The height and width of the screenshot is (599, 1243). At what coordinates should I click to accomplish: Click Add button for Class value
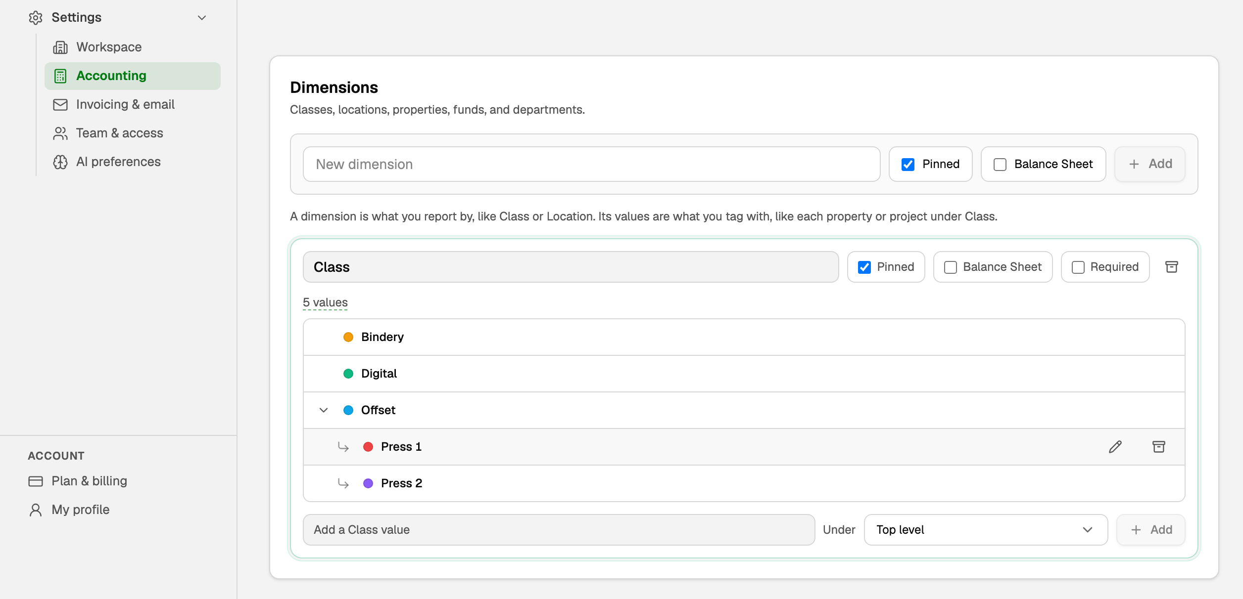(x=1151, y=530)
